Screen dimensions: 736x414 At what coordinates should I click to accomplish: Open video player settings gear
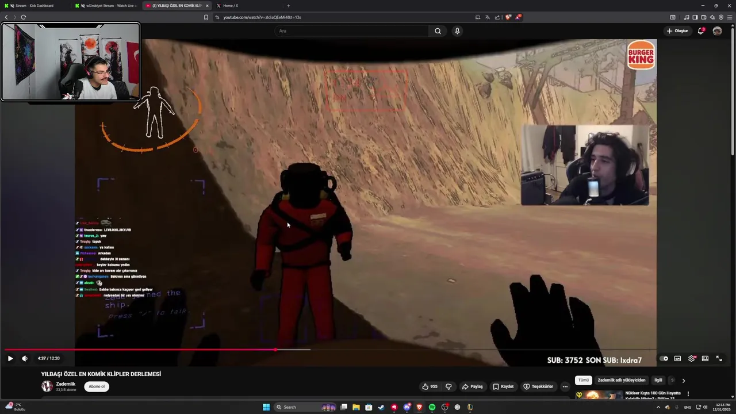pos(692,358)
